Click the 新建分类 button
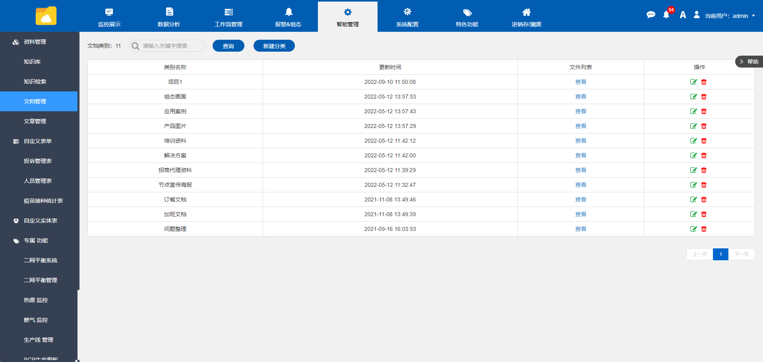763x362 pixels. pos(274,46)
